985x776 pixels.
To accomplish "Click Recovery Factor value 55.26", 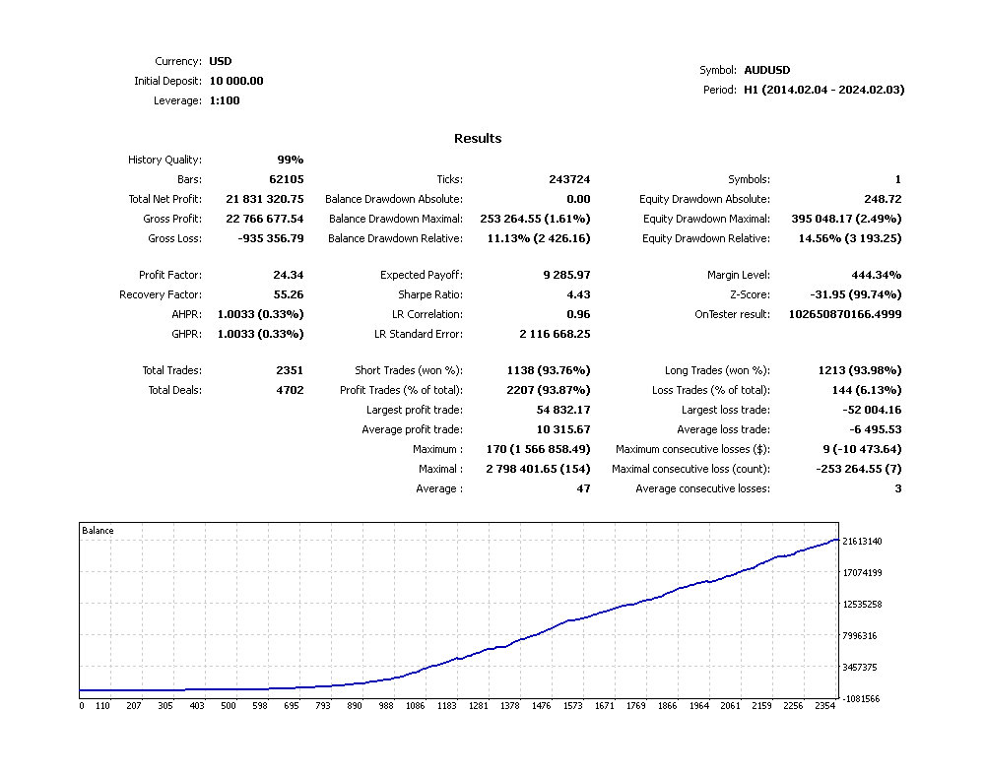I will pyautogui.click(x=289, y=294).
